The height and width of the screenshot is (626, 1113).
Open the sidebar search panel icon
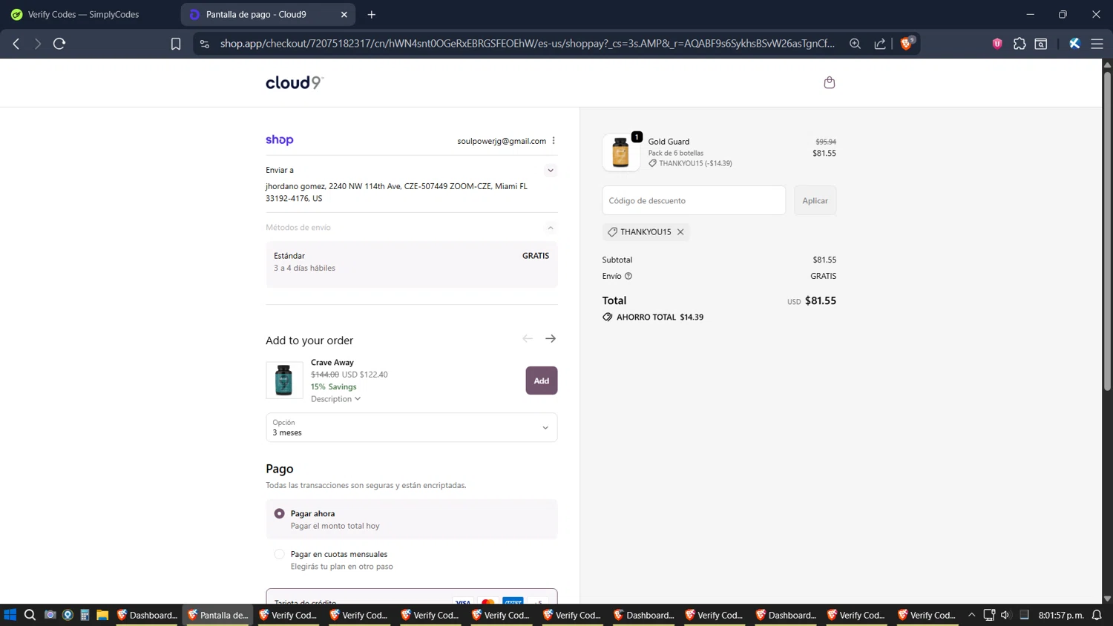(x=1041, y=44)
